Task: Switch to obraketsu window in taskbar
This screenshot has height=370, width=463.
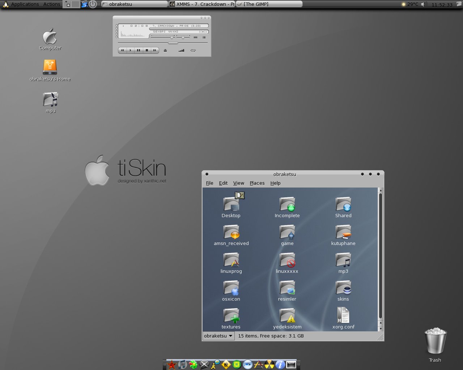Action: coord(135,4)
